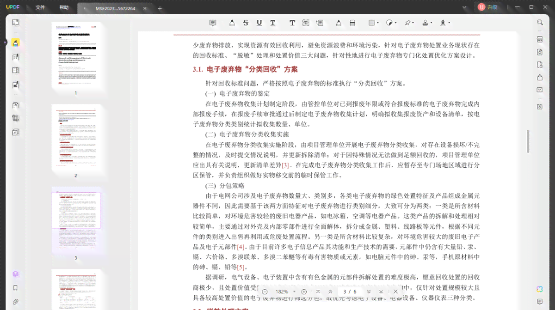Open the Reader mode in left sidebar
Image resolution: width=555 pixels, height=310 pixels.
pos(15,22)
